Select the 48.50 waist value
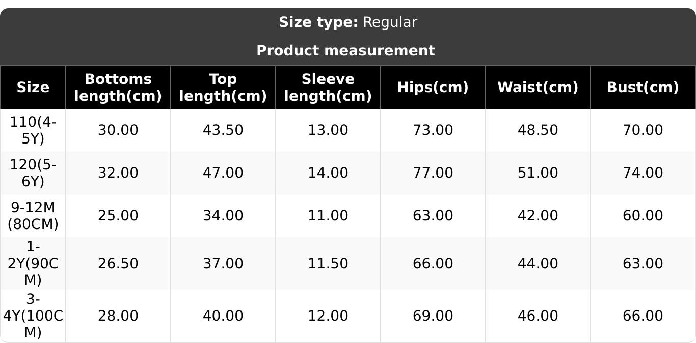 coord(538,130)
